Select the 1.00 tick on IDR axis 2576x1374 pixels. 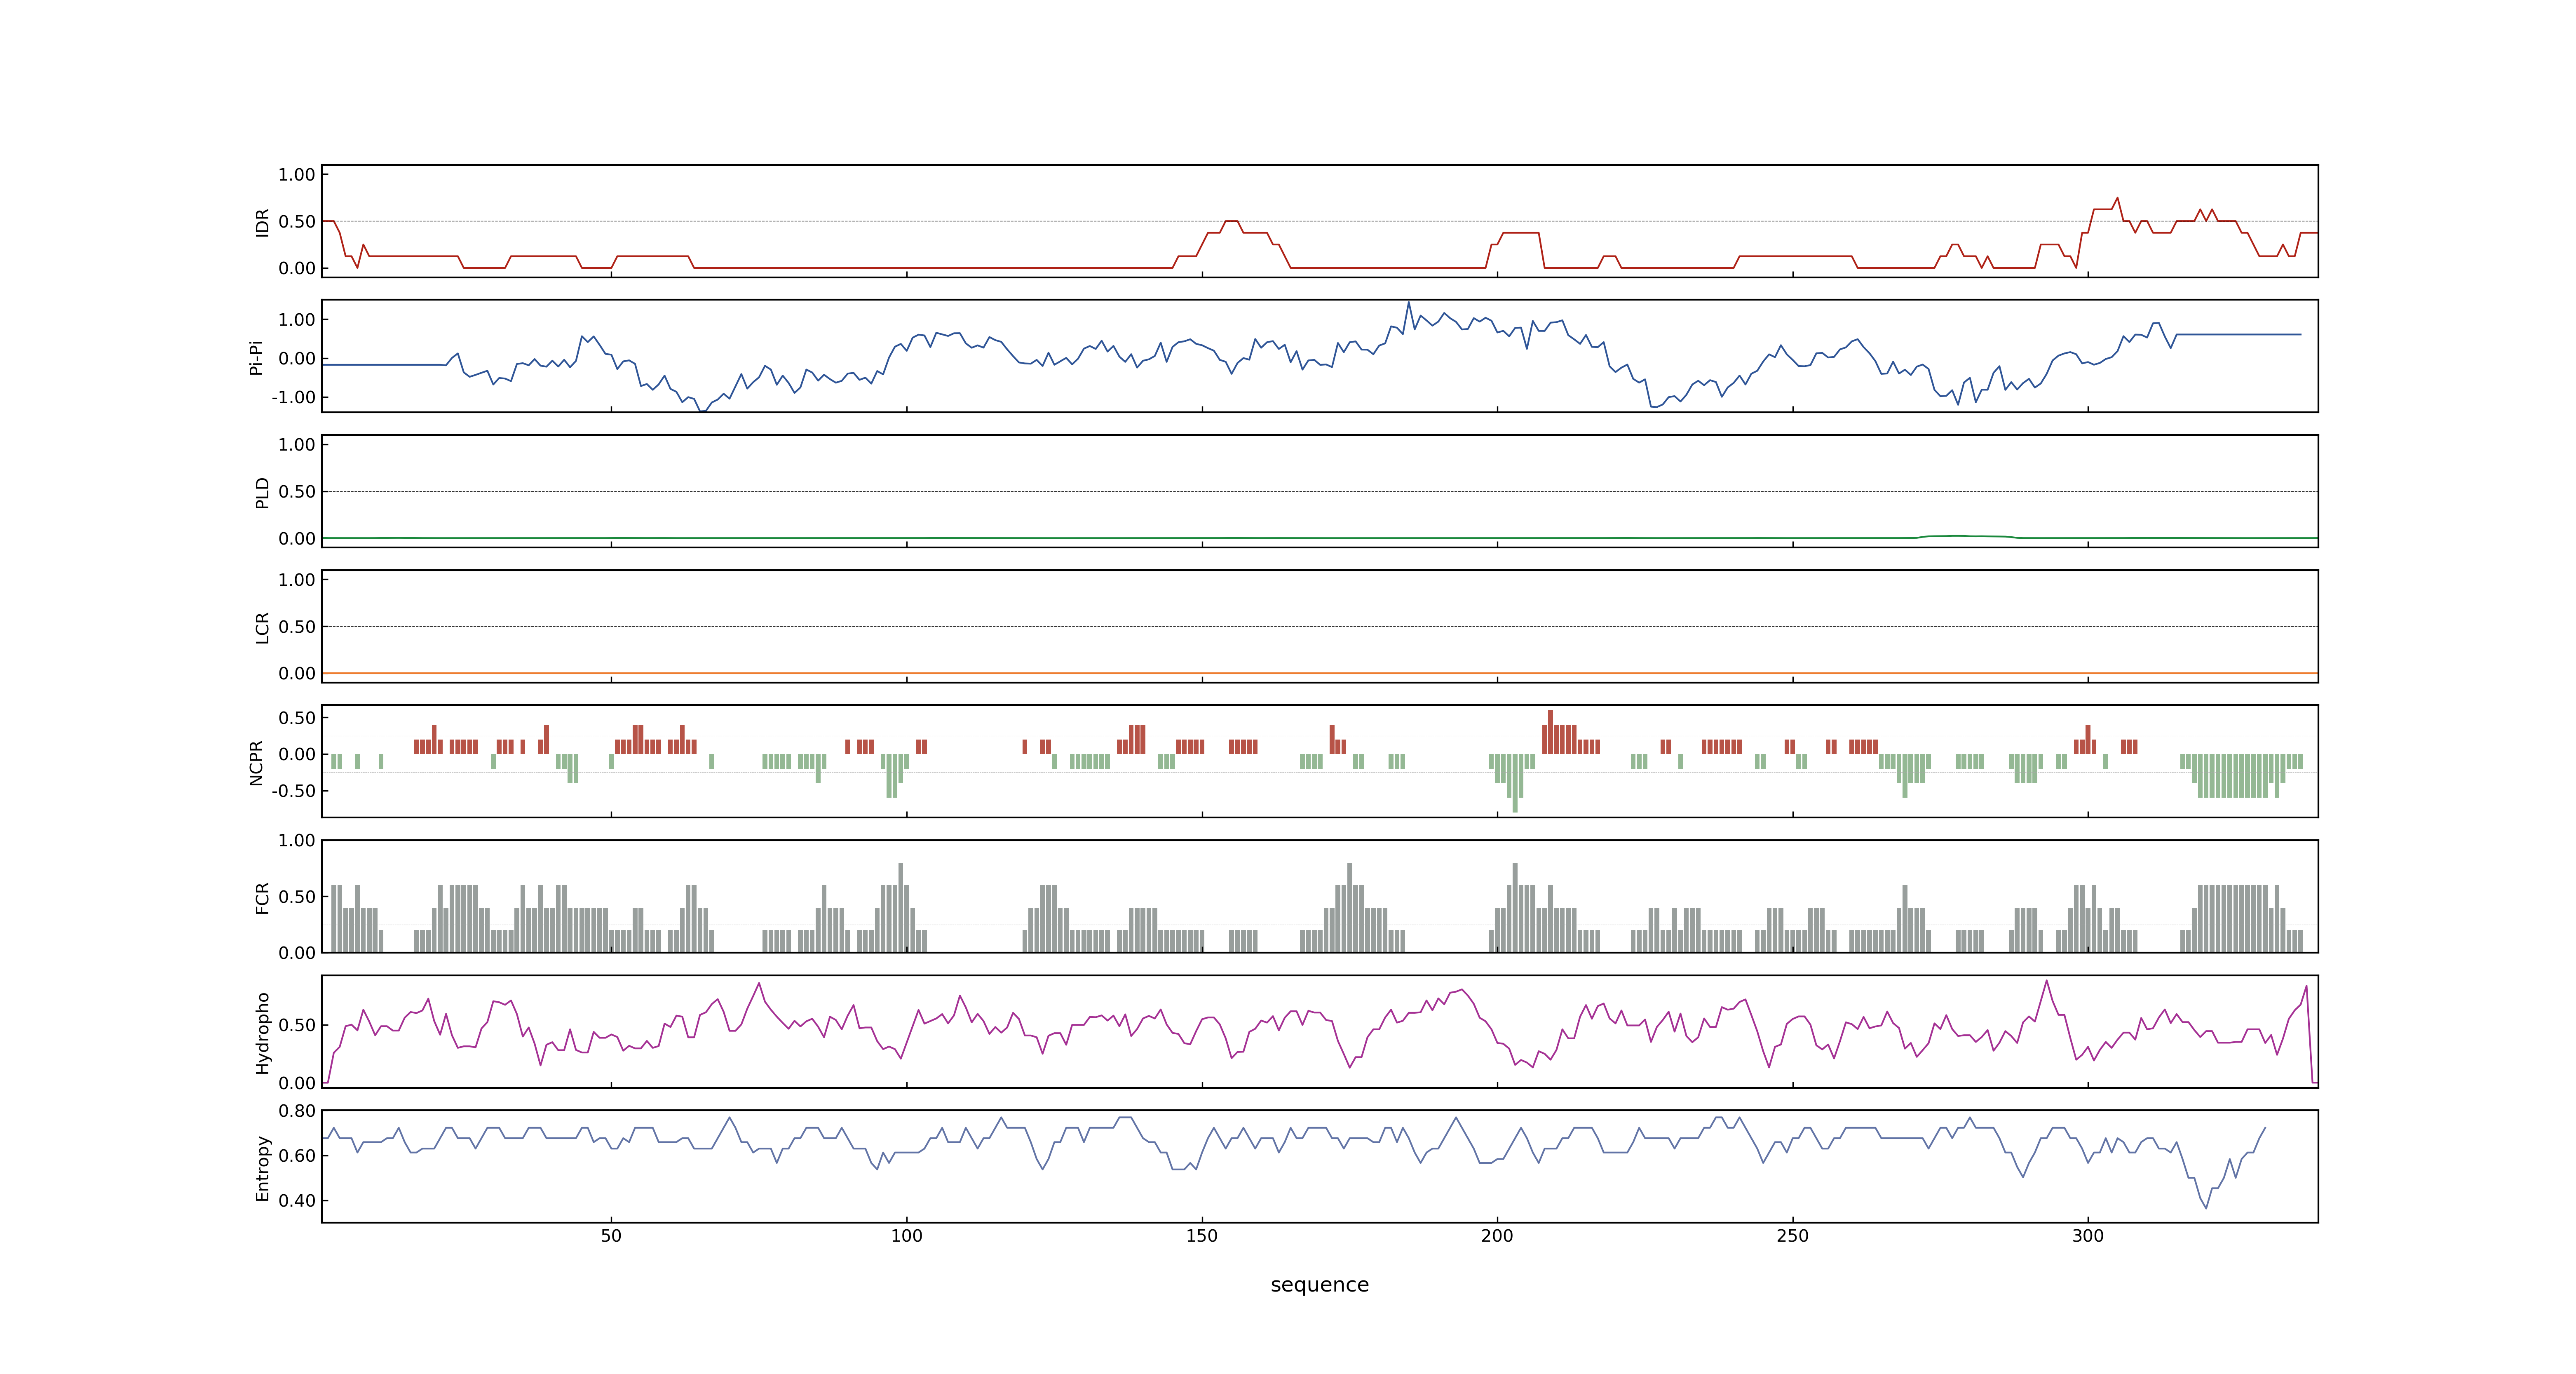297,175
